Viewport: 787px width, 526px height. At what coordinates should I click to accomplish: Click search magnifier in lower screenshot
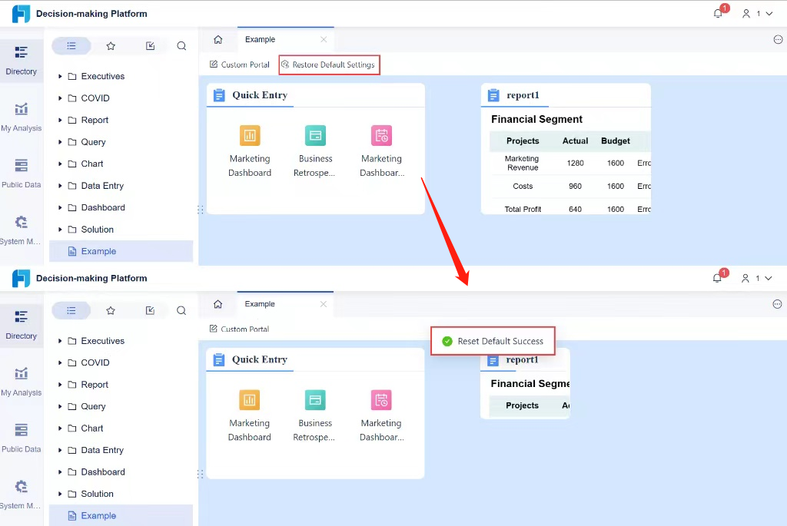click(181, 310)
